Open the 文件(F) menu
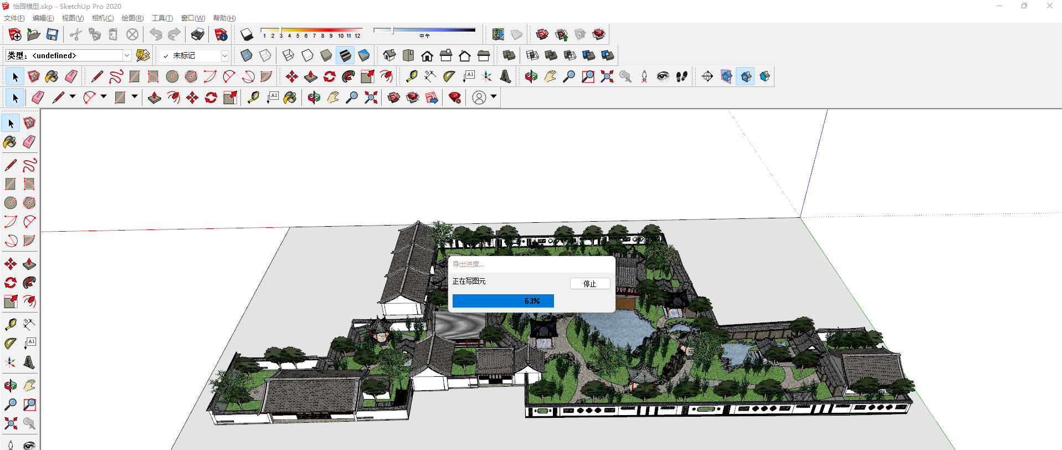This screenshot has width=1062, height=450. [14, 18]
